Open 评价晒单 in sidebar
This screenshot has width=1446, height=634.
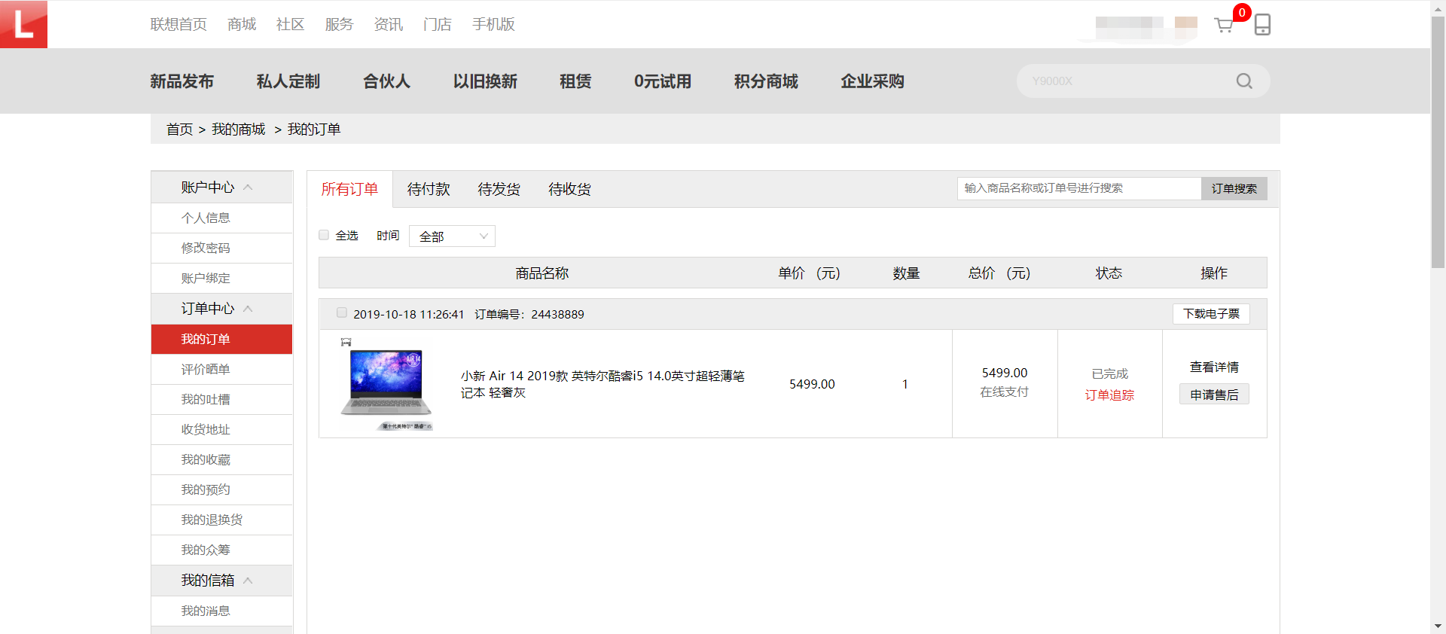pos(206,370)
